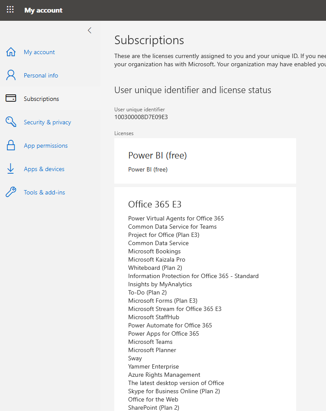Screen dimensions: 326x411
Task: Click Insights by MyAnalytics entry
Action: [x=160, y=285]
